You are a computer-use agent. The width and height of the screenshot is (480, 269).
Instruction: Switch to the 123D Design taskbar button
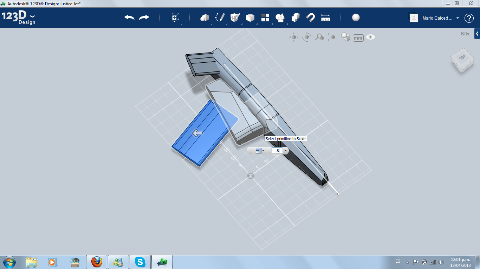162,262
